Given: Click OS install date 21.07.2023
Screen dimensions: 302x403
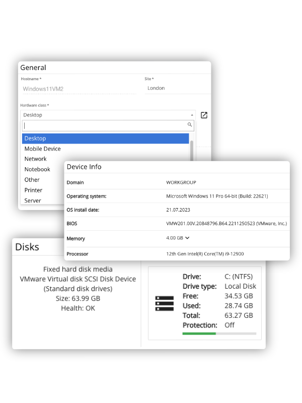Looking at the screenshot, I should (178, 210).
